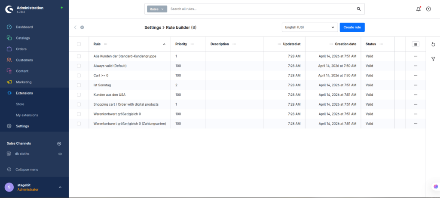Open My extensions submenu item
This screenshot has height=198, width=440.
pos(27,115)
